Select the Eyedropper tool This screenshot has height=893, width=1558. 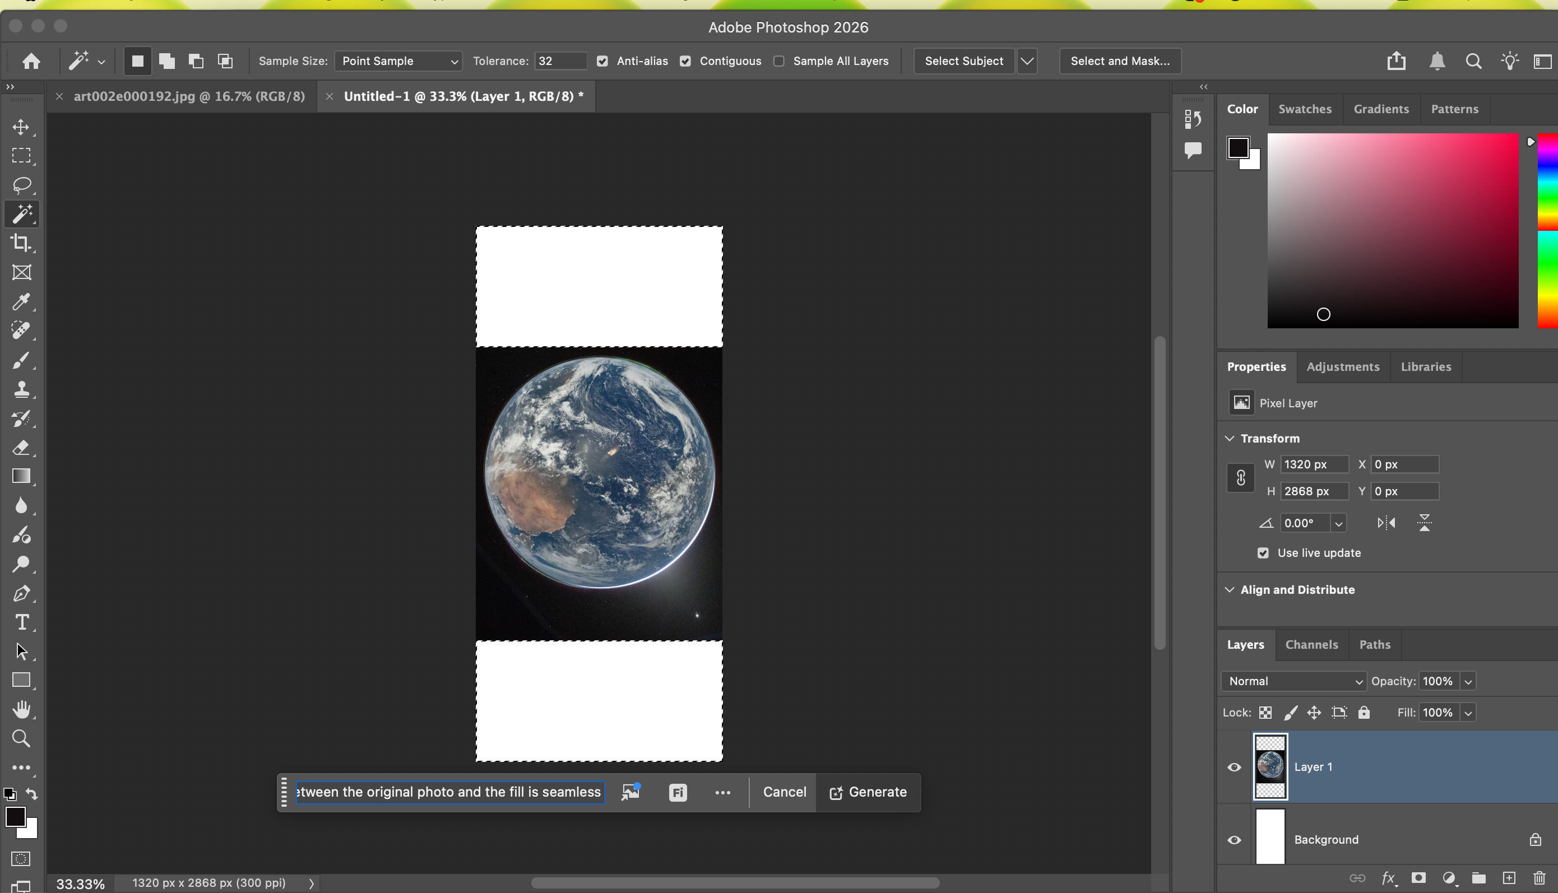(x=22, y=302)
